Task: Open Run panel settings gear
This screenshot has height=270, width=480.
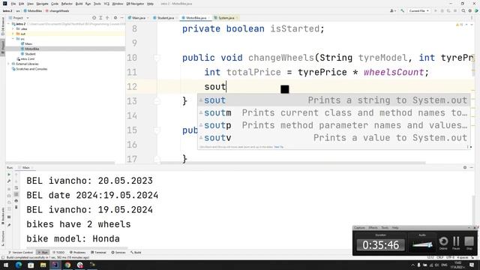Action: click(x=465, y=167)
